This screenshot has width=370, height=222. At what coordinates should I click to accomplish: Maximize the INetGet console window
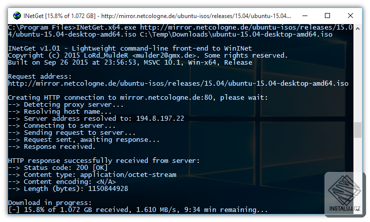[327, 16]
